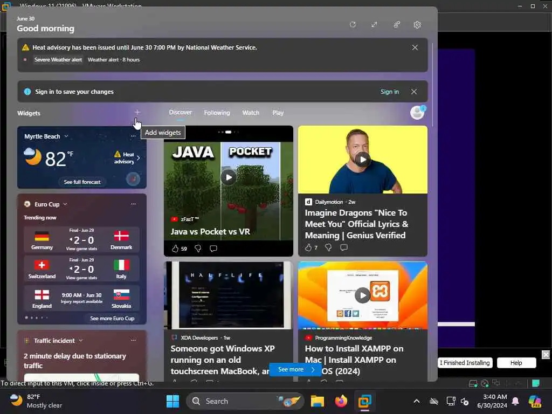Click the plus icon to add widgets

tap(137, 112)
